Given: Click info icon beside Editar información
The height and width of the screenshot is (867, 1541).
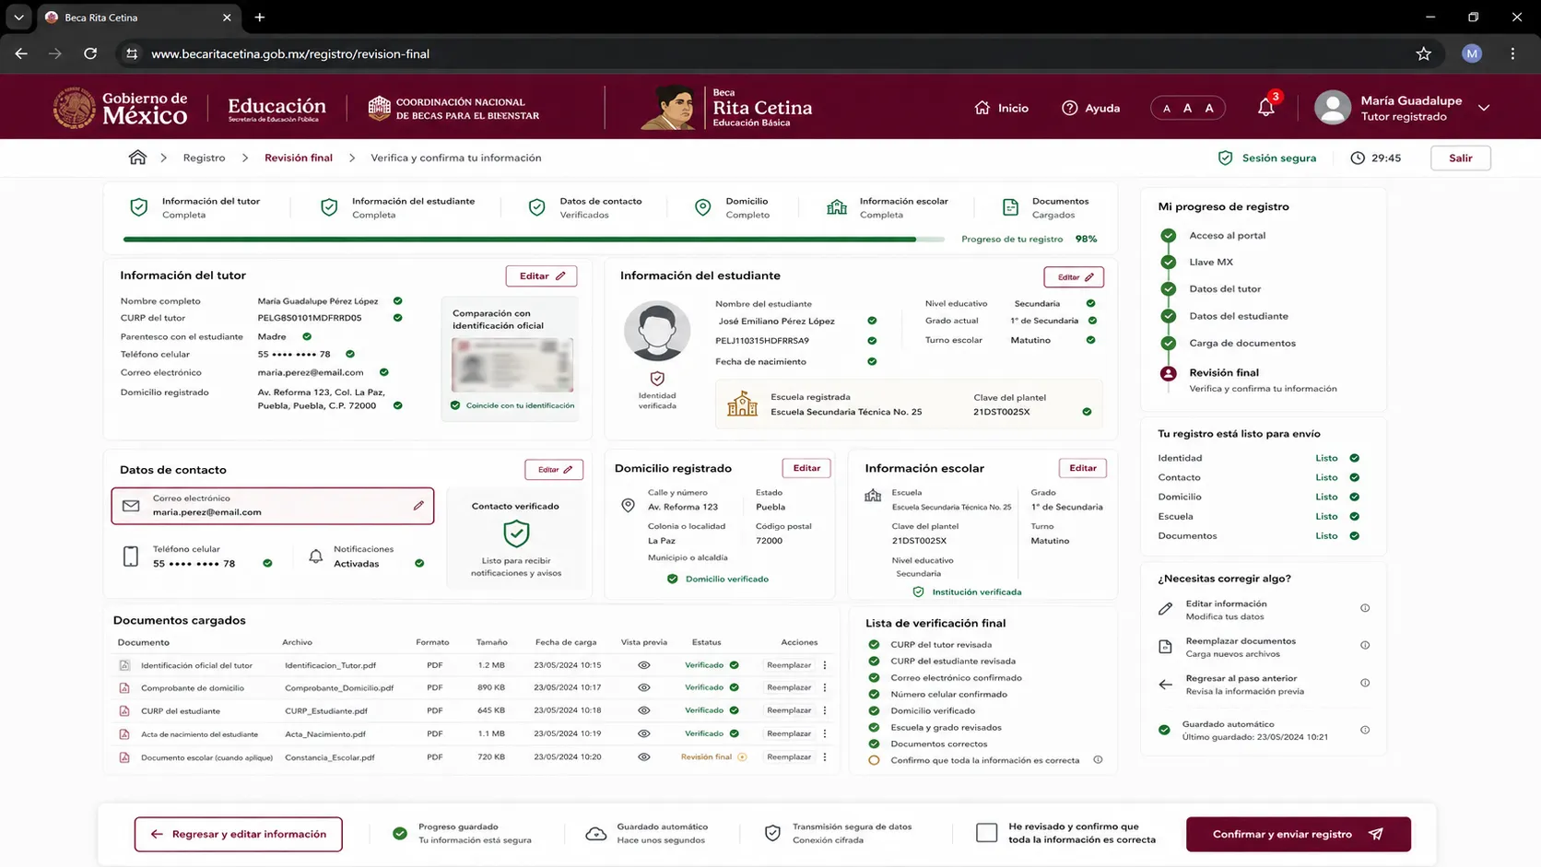Looking at the screenshot, I should (1365, 608).
